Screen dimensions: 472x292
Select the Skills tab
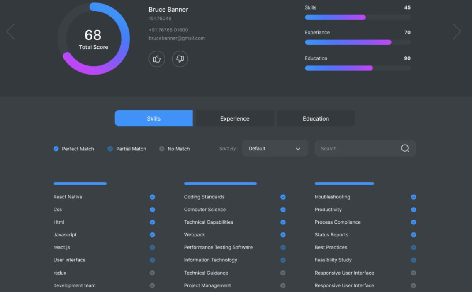point(154,118)
